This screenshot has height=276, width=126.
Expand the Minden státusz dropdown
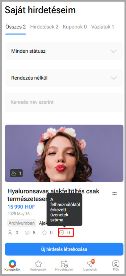[x=64, y=51]
